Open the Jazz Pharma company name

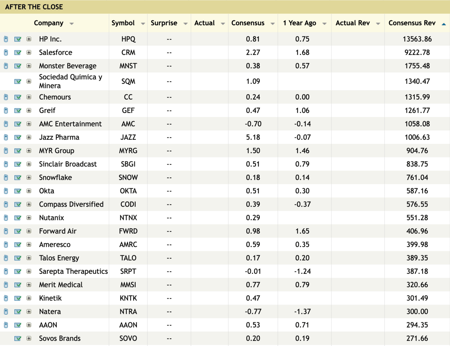click(59, 137)
